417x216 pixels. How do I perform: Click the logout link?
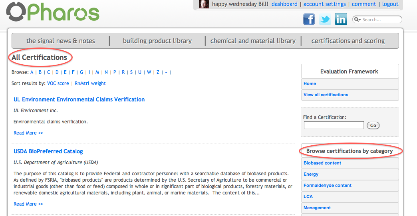pos(390,4)
